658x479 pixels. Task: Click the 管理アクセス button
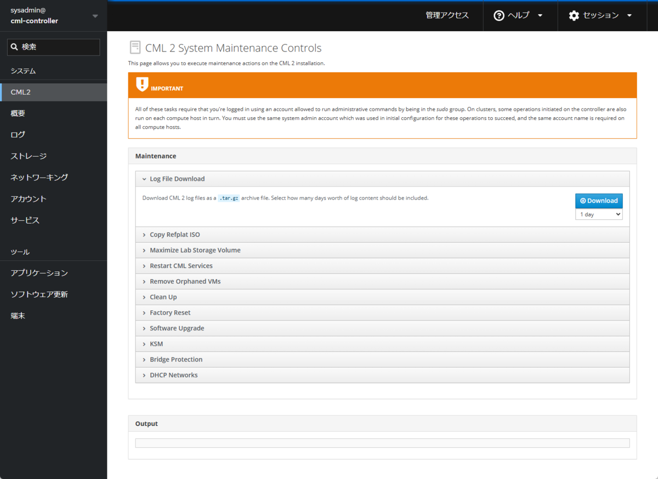coord(447,15)
